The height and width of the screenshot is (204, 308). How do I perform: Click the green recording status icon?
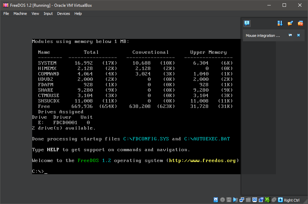[x=267, y=200]
